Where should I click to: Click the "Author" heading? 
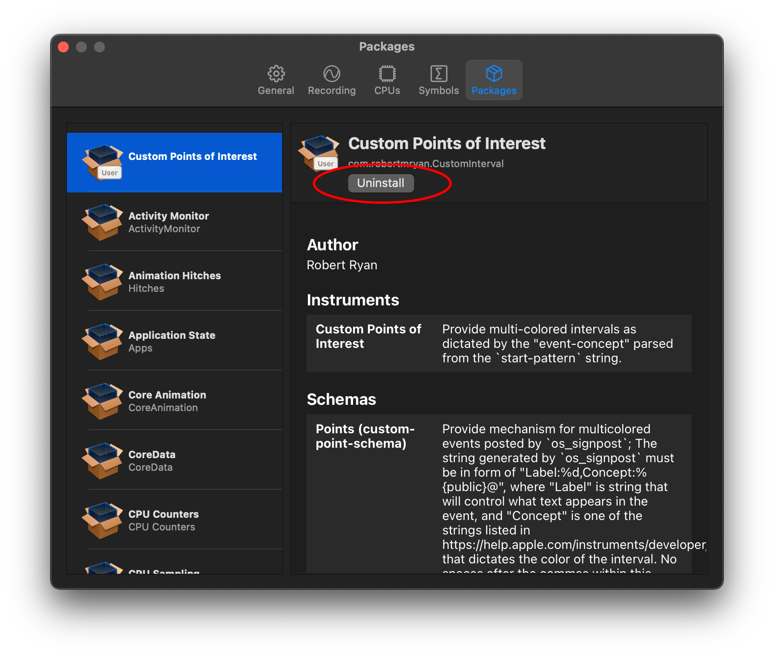332,245
